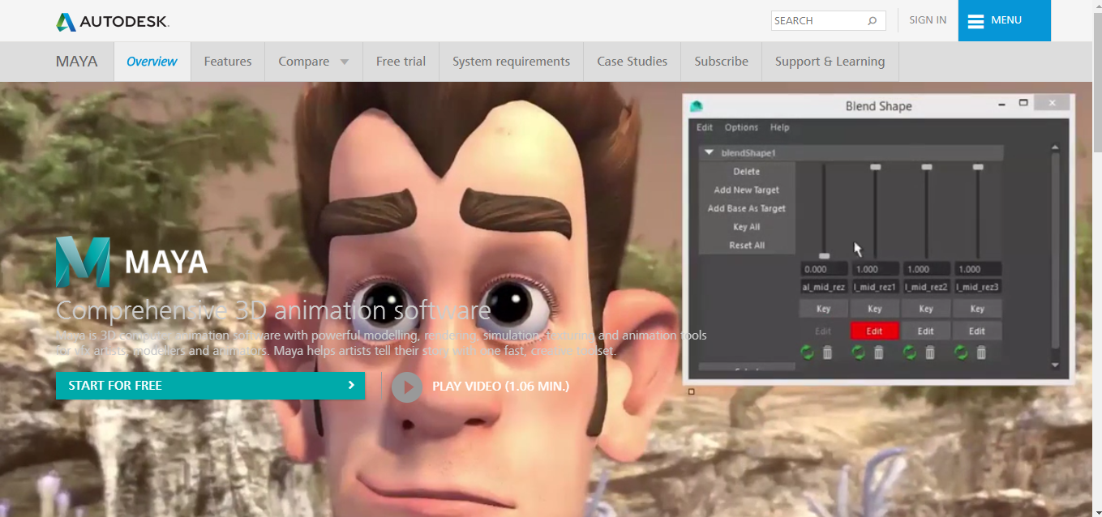The height and width of the screenshot is (517, 1102).
Task: Click the Key All button
Action: [x=747, y=228]
